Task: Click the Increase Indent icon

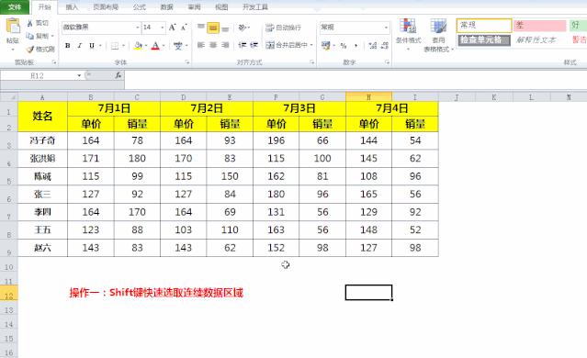Action: click(x=254, y=45)
